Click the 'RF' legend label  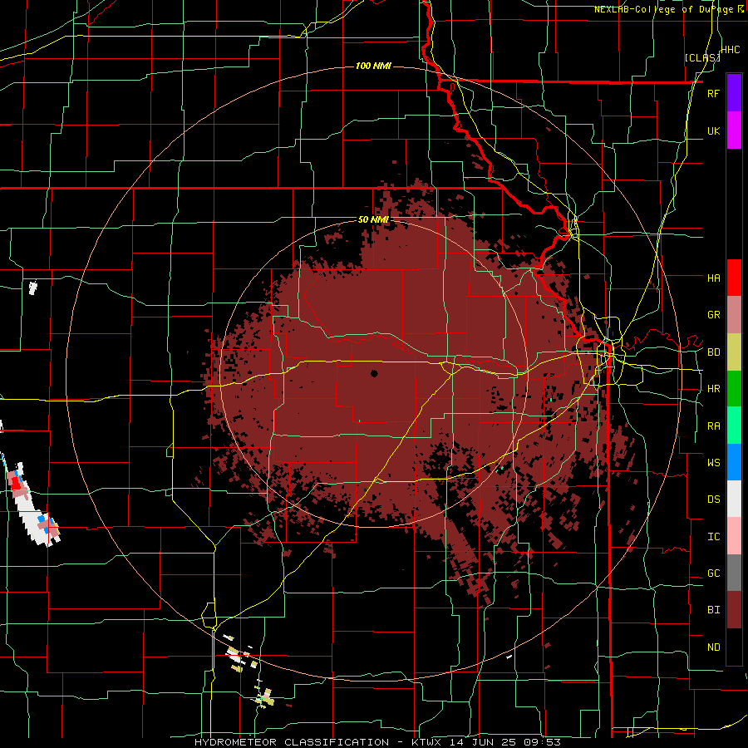click(x=713, y=93)
